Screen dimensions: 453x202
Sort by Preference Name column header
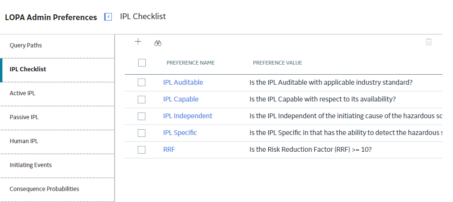tap(191, 63)
